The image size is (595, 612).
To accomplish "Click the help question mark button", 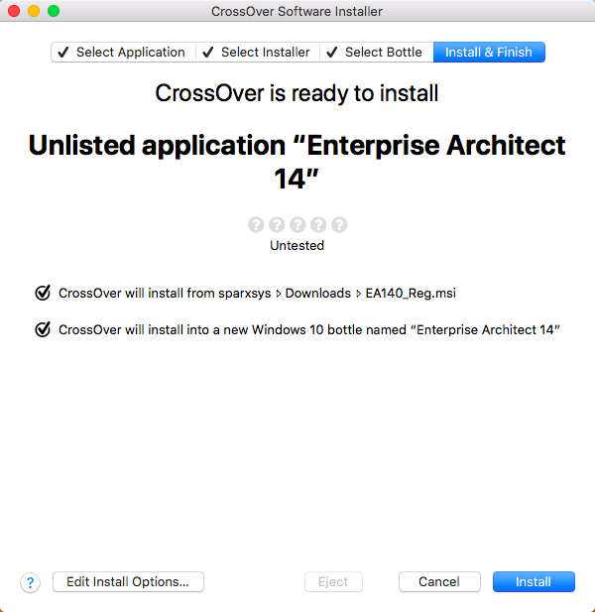I will (x=30, y=582).
